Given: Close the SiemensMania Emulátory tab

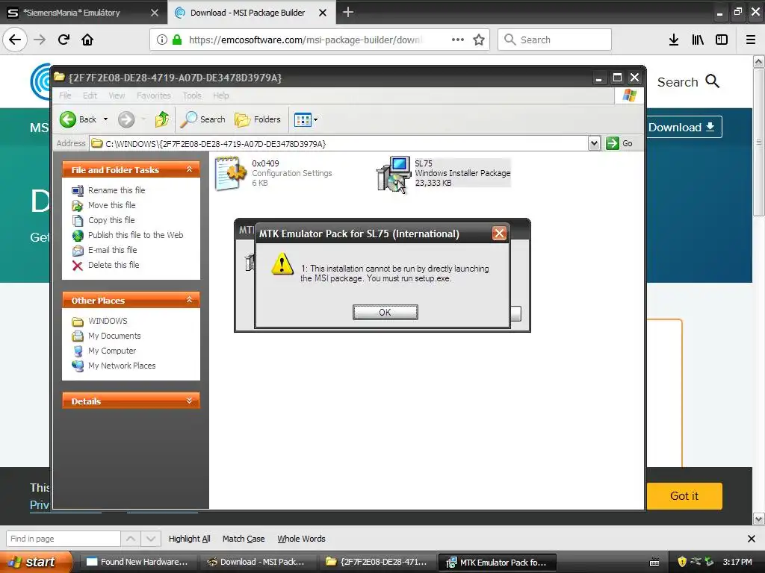Looking at the screenshot, I should pyautogui.click(x=154, y=13).
